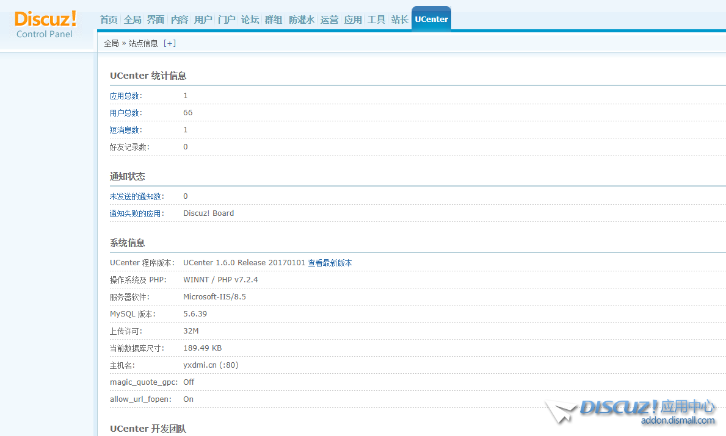Open the 群组 tab
The height and width of the screenshot is (436, 726).
pos(273,20)
